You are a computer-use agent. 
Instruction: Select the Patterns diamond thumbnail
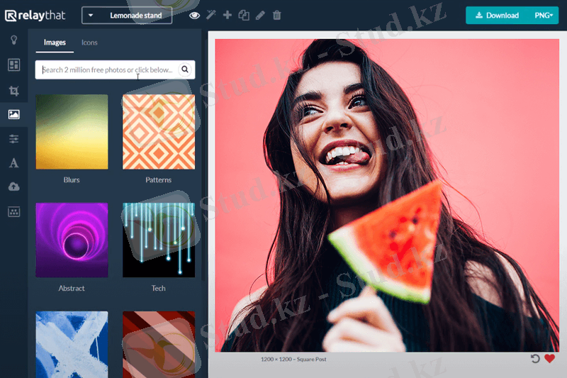point(159,132)
